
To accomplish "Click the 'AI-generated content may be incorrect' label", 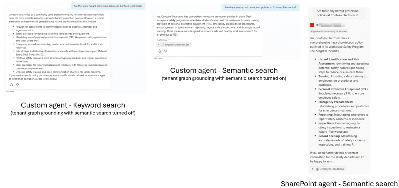I will click(329, 31).
